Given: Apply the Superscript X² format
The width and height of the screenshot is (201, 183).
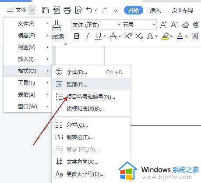Looking at the screenshot, I should point(128,36).
